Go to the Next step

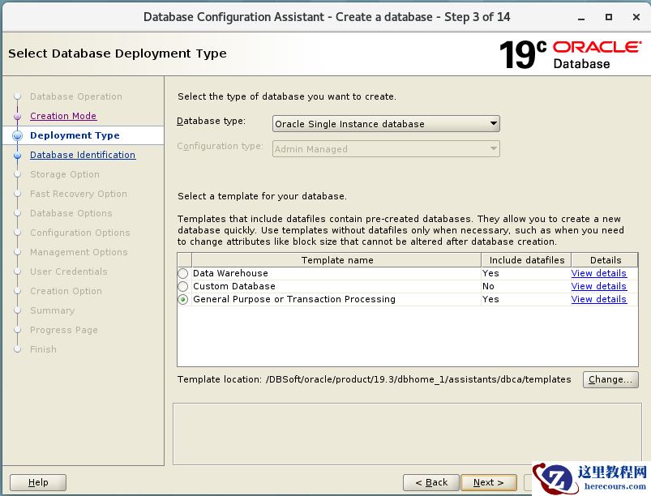(489, 482)
